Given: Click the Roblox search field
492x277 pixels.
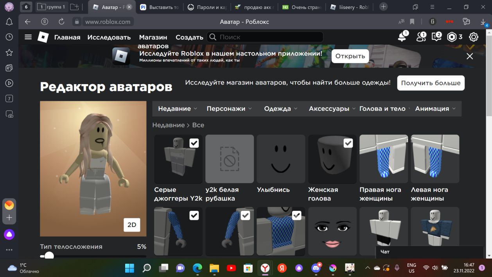Looking at the screenshot, I should (265, 37).
